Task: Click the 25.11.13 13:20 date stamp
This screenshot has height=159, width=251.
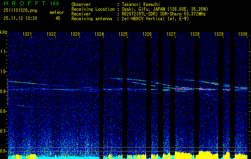Action: tap(20, 18)
